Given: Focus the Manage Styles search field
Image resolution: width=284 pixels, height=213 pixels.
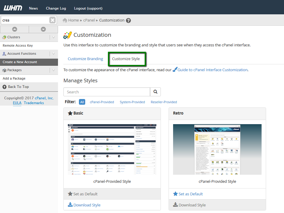Looking at the screenshot, I should pos(107,92).
